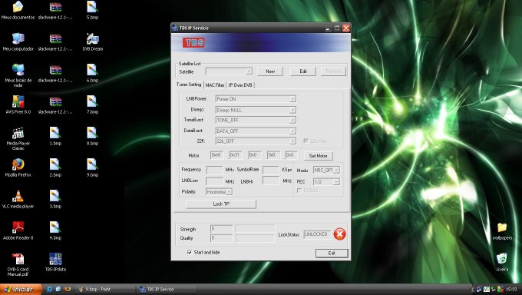
Task: Uncheck Start and hide checkbox
Action: pyautogui.click(x=190, y=252)
